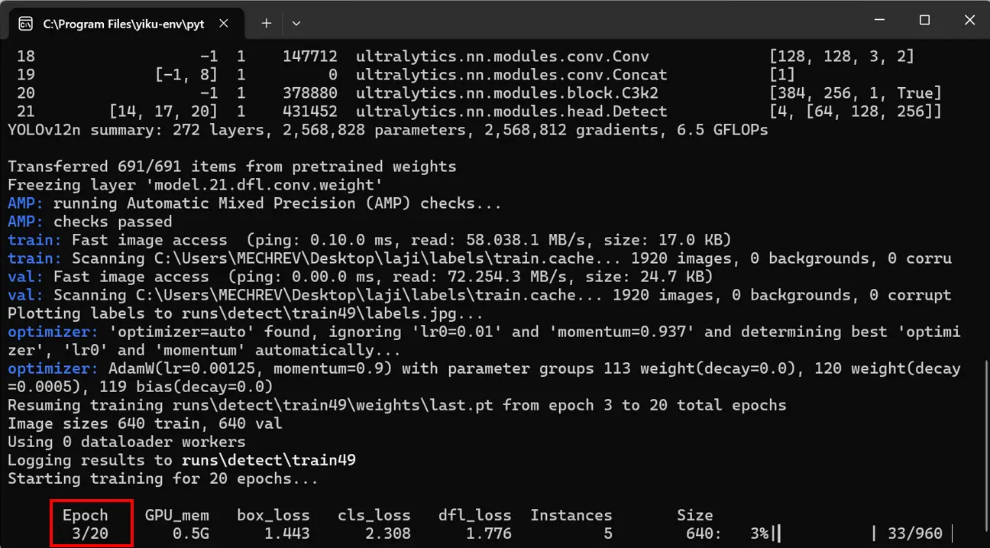The height and width of the screenshot is (548, 990).
Task: Select the C:\Program Files\yiku-env tab
Action: click(x=122, y=24)
